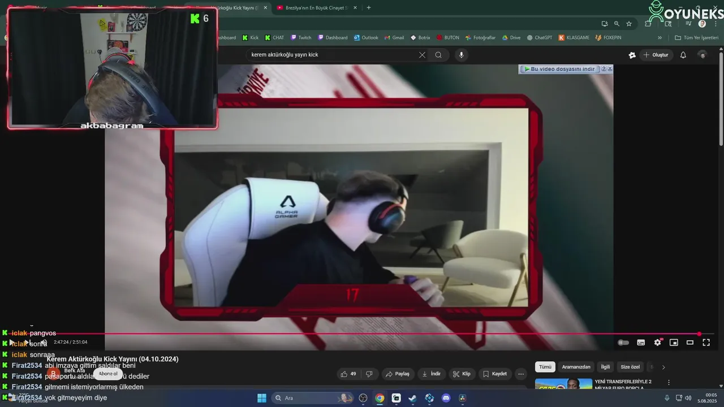Switch to theater mode
Viewport: 724px width, 407px height.
coord(690,342)
